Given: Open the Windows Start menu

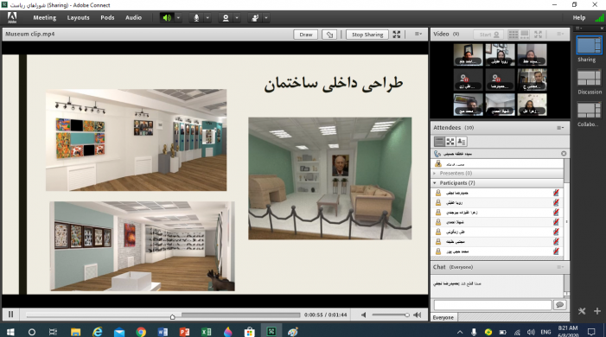Looking at the screenshot, I should 10,332.
